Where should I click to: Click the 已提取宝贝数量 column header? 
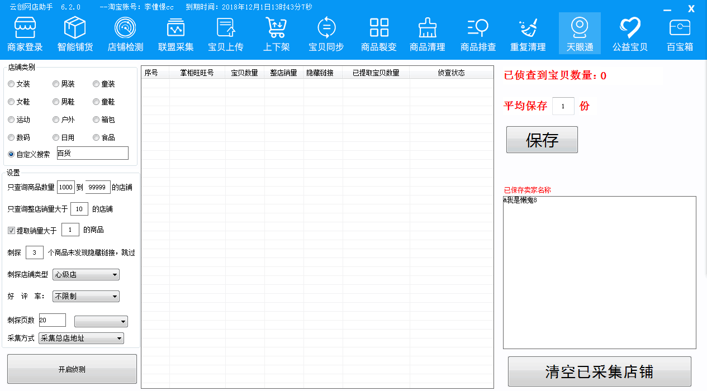(376, 73)
